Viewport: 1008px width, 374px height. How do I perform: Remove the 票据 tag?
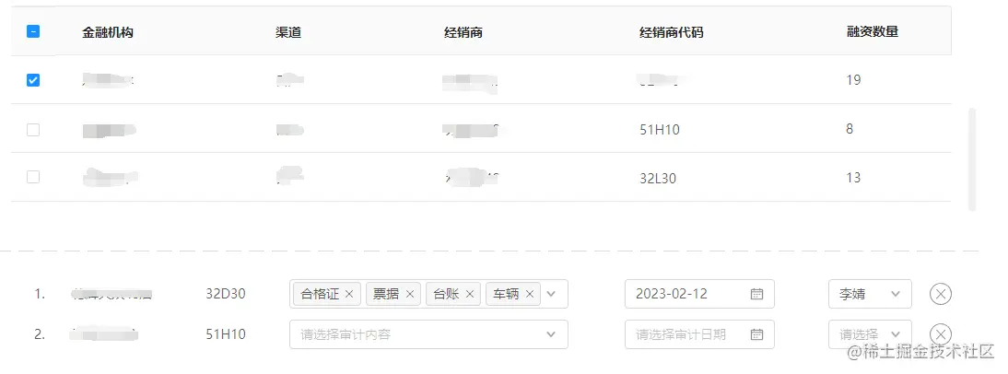tap(410, 294)
